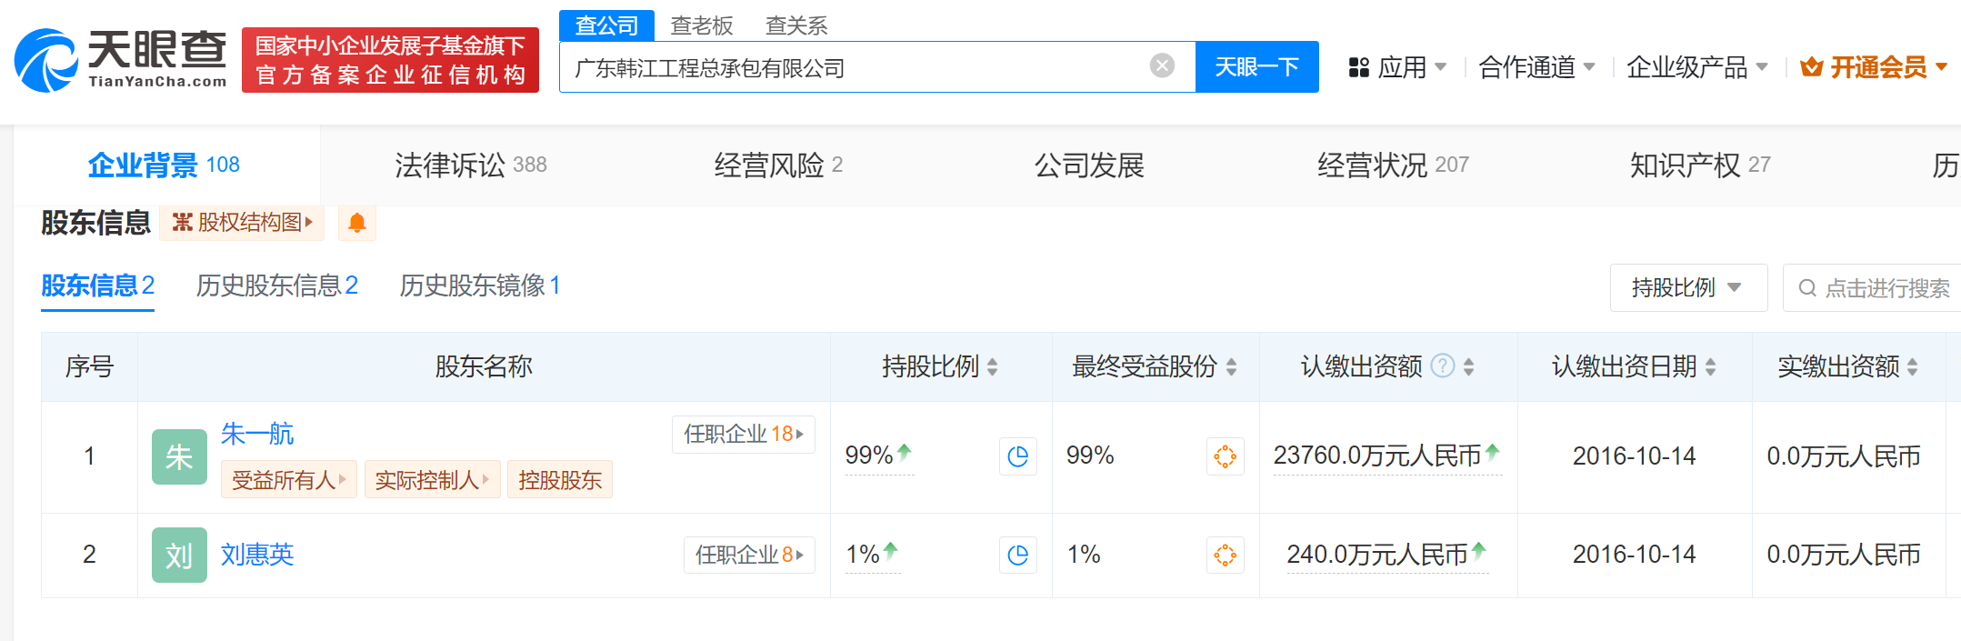Click the help icon beside 认缴出资额
Viewport: 1961px width, 641px height.
[x=1442, y=366]
